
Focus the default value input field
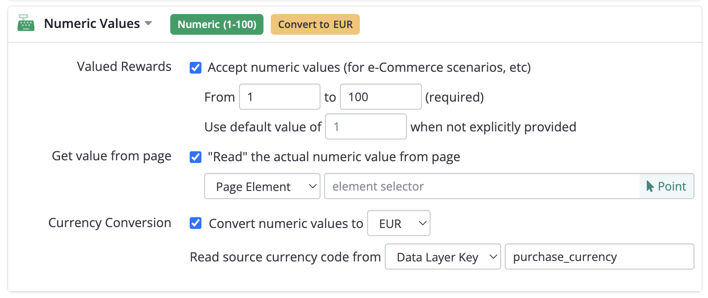[366, 127]
